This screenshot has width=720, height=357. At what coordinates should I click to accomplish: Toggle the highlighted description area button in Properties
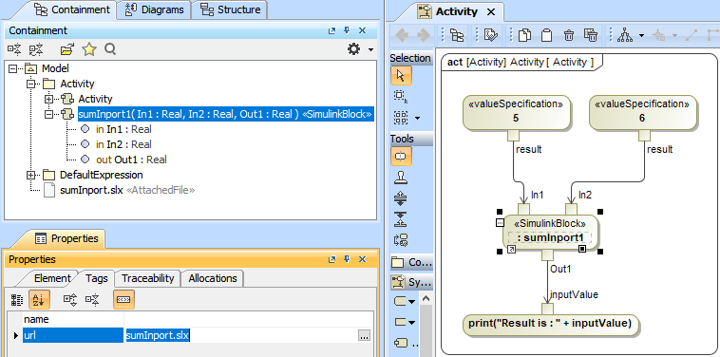tap(123, 300)
